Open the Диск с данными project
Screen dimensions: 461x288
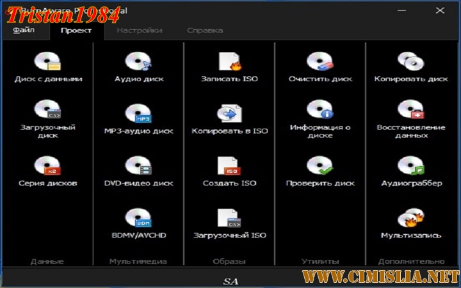point(48,62)
